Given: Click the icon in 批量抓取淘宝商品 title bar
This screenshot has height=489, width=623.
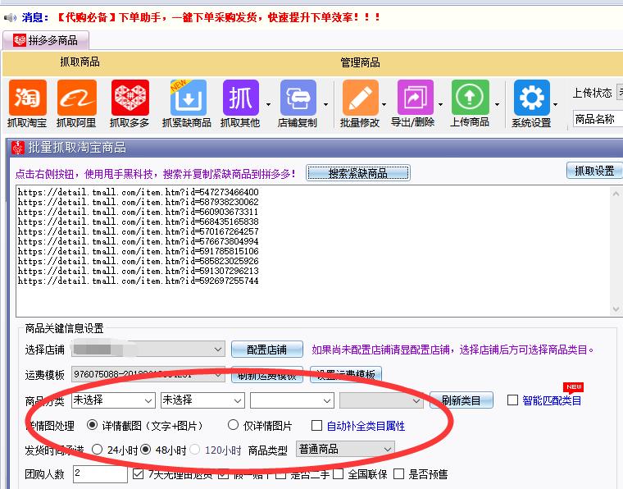Looking at the screenshot, I should tap(18, 148).
